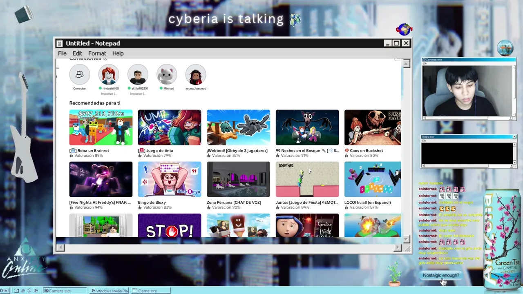The image size is (523, 294).
Task: Open asuna_harunod avatar profile
Action: [x=196, y=75]
